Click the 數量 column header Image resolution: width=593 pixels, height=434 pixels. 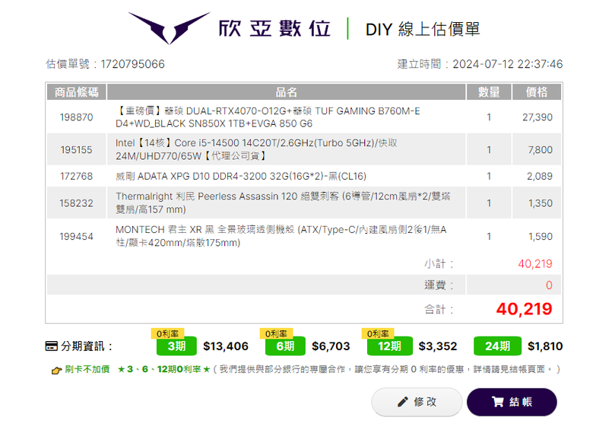pos(489,92)
